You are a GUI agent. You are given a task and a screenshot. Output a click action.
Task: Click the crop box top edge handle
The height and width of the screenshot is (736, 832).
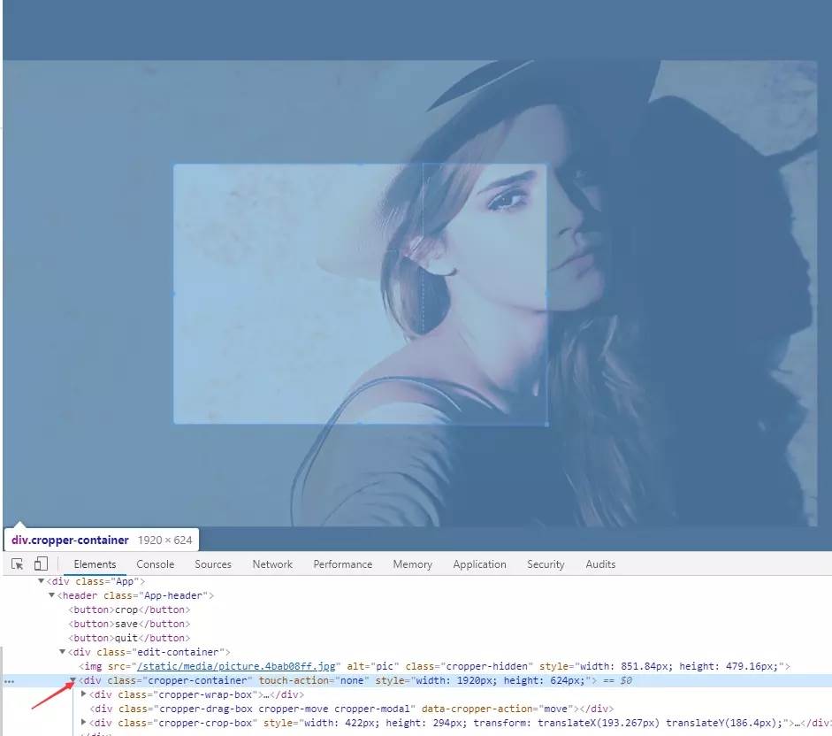(360, 165)
